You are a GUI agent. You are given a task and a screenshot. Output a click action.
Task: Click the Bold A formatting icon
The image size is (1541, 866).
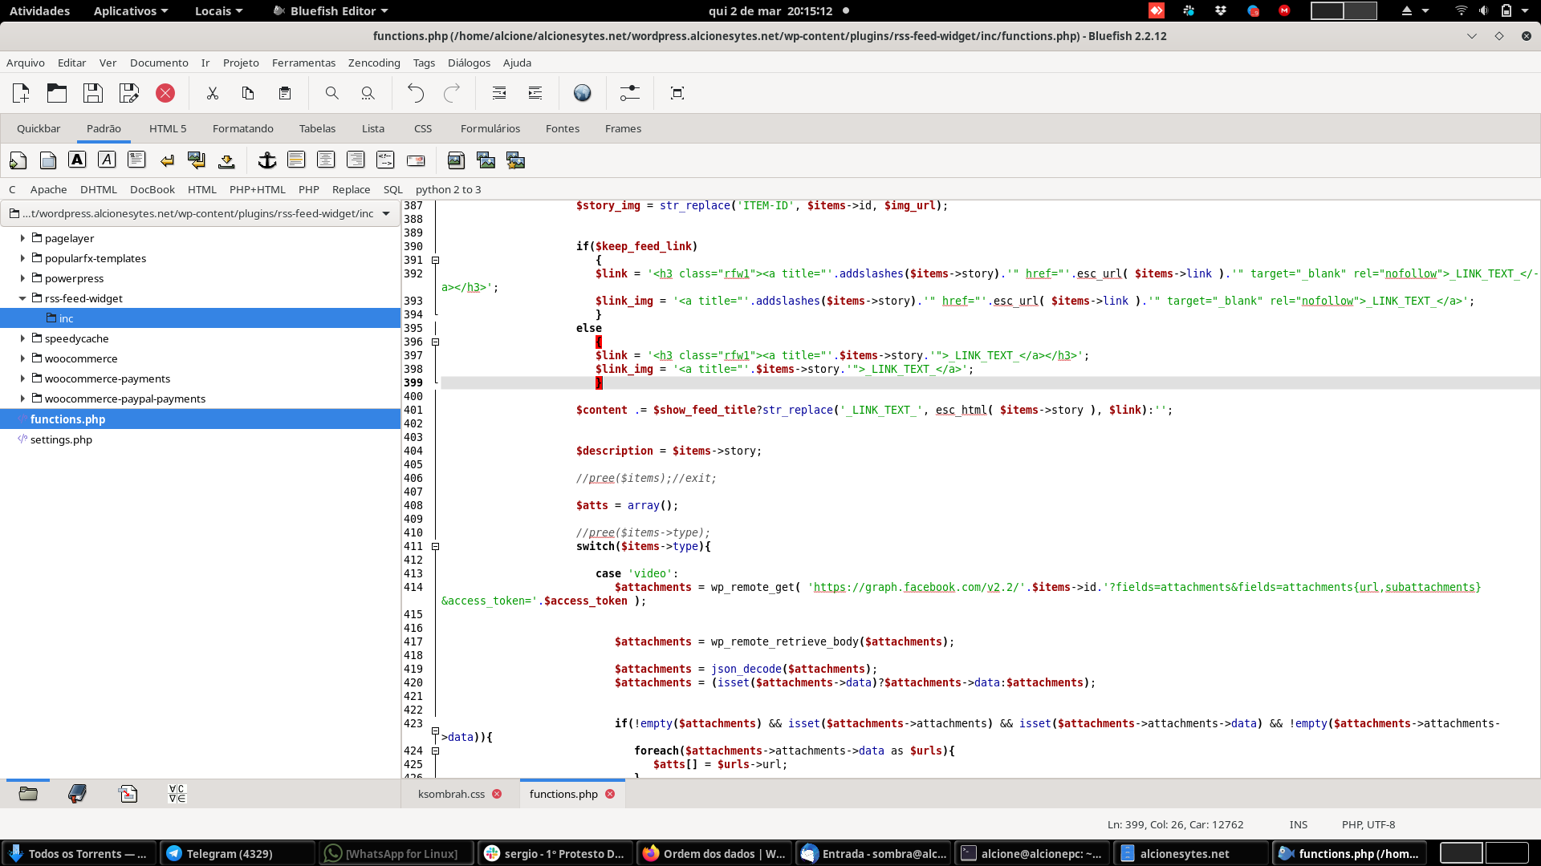click(x=77, y=160)
